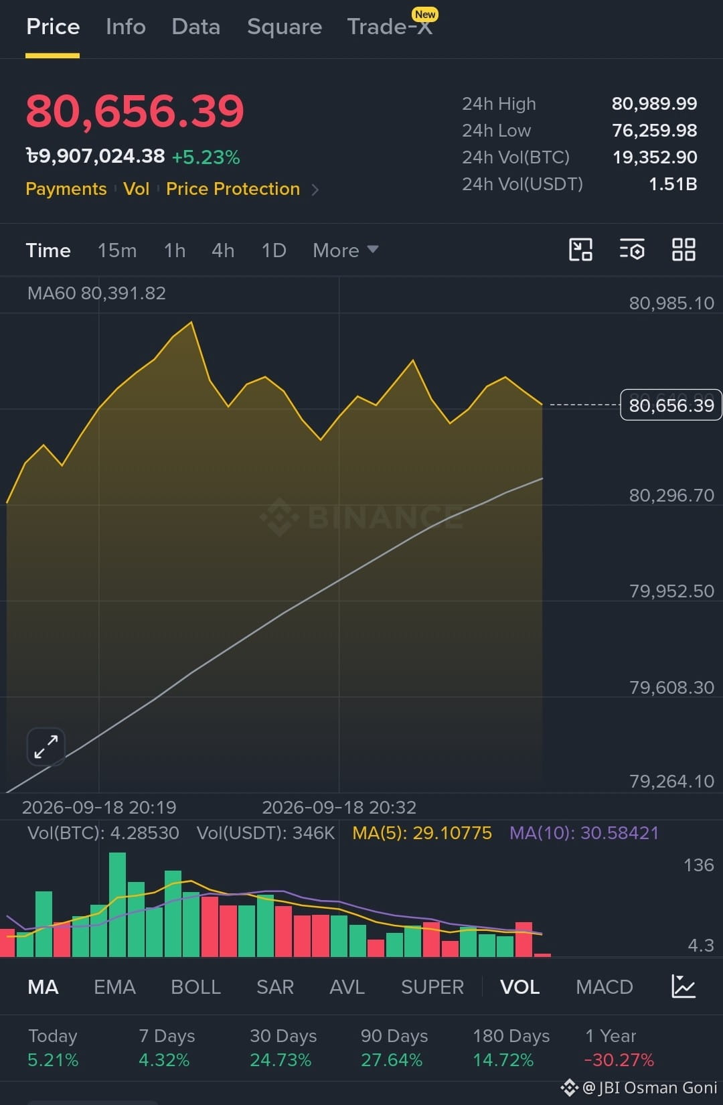
Task: Open indicator chart settings icon
Action: (x=684, y=986)
